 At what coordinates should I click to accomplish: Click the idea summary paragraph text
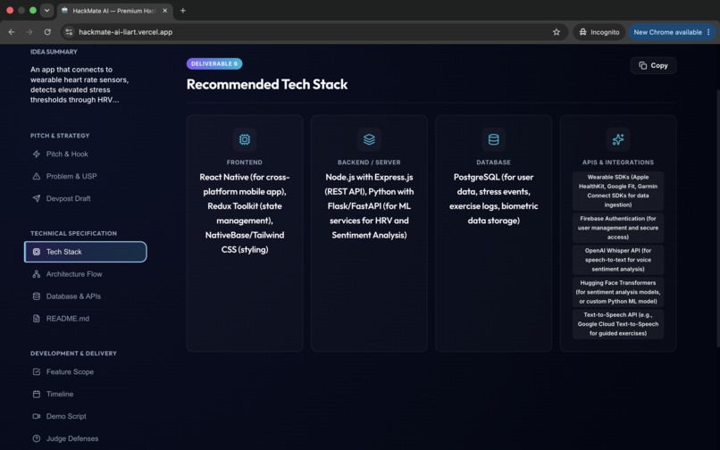pos(80,85)
